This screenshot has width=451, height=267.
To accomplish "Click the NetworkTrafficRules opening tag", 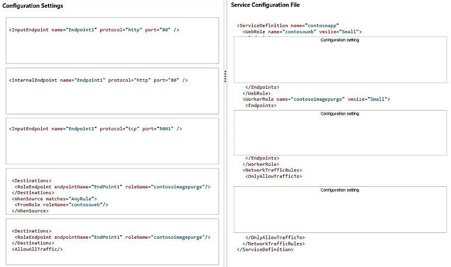I will tap(272, 170).
